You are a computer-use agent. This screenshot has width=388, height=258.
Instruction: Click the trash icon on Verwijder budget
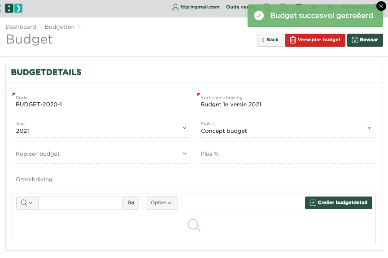292,40
